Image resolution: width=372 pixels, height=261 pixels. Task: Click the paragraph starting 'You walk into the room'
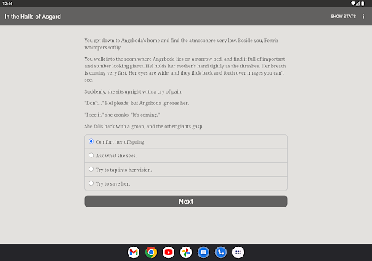click(185, 70)
